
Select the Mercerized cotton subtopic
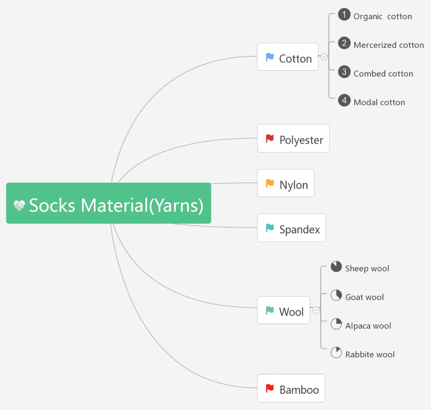click(388, 45)
